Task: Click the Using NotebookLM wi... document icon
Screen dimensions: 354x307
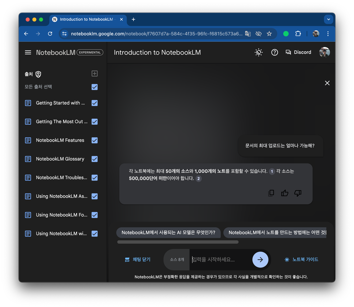Action: [x=28, y=234]
